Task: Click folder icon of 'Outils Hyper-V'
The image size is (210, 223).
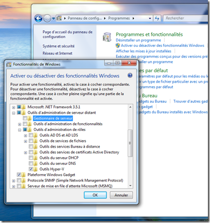Action: tap(35, 169)
